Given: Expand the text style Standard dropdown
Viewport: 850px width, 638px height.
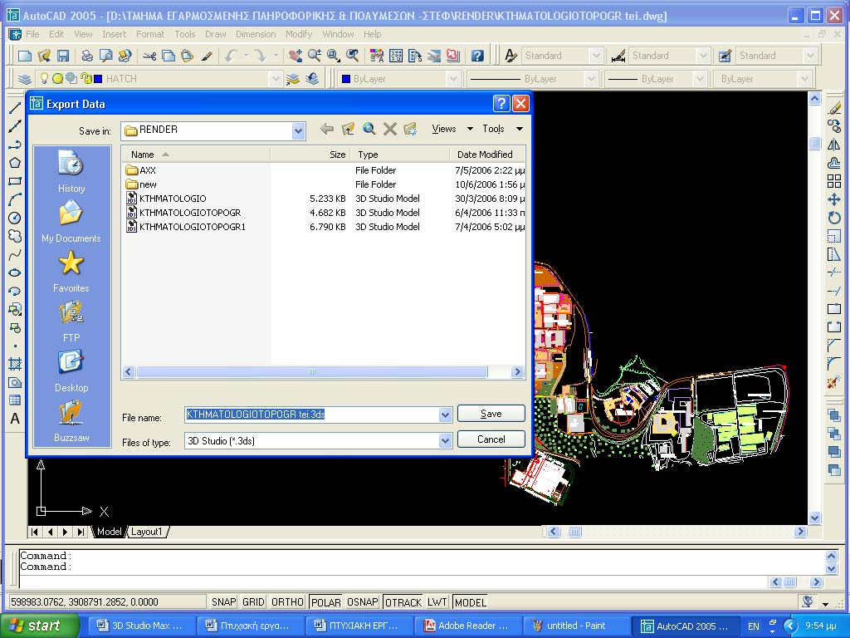Looking at the screenshot, I should [x=596, y=56].
